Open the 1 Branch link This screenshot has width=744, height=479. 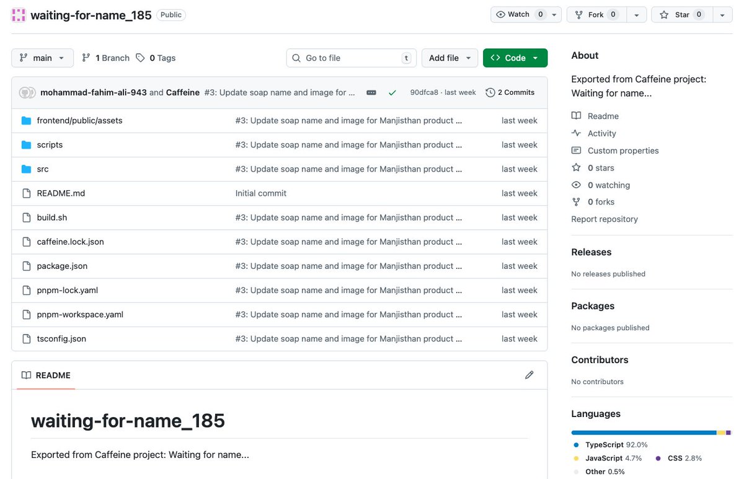[x=105, y=58]
